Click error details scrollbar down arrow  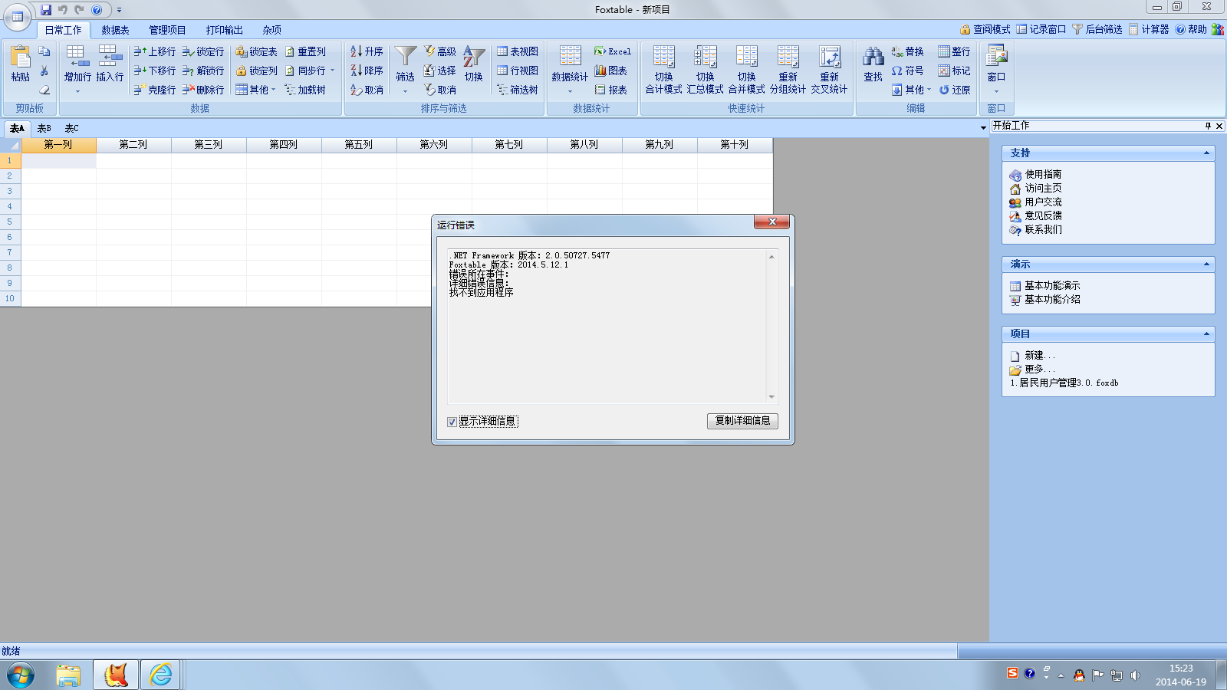[x=771, y=397]
